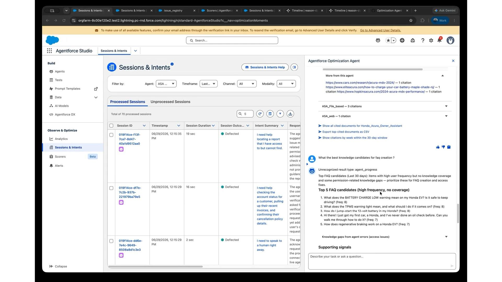This screenshot has height=282, width=502.
Task: Refresh the processed sessions list
Action: click(x=260, y=114)
